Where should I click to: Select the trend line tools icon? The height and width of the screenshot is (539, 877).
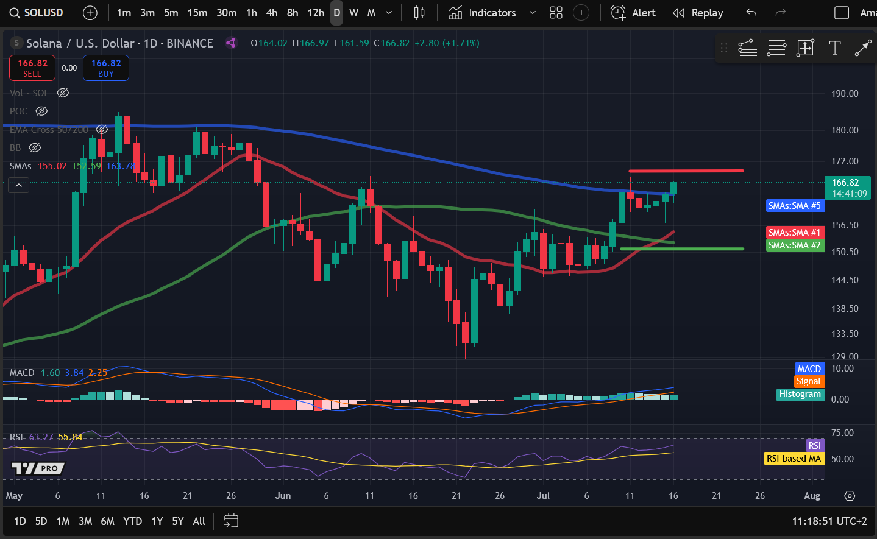(747, 48)
